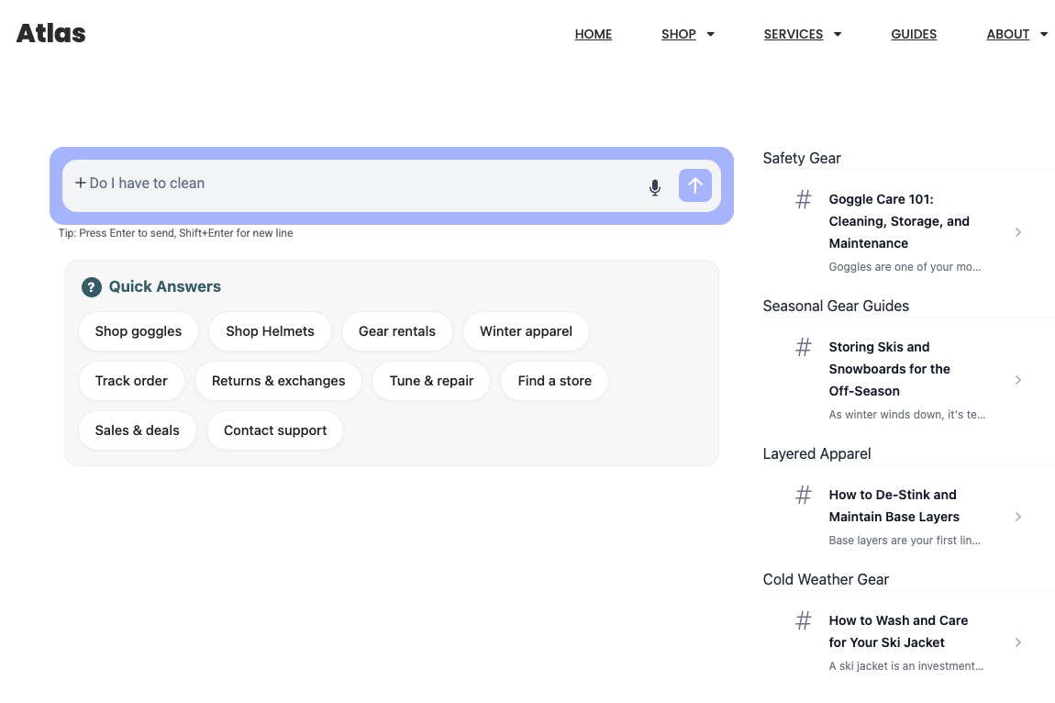Click the hashtag icon for Ski Jacket care article
1055x703 pixels.
point(803,620)
